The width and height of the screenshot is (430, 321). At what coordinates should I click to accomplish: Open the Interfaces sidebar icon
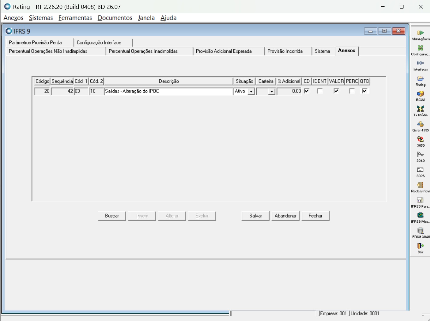[420, 63]
